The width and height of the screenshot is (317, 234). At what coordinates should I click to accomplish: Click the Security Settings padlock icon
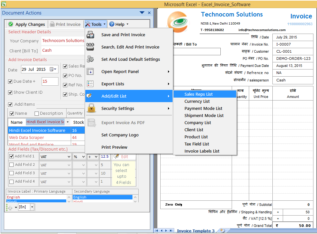pyautogui.click(x=91, y=108)
